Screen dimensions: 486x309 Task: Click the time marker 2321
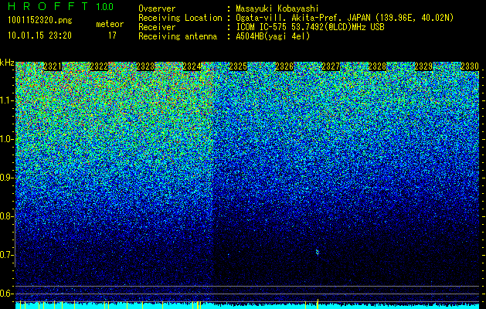[53, 66]
